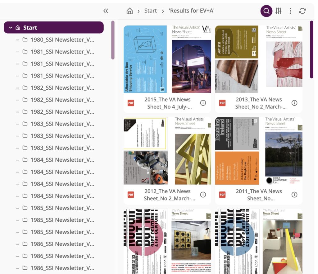The width and height of the screenshot is (318, 274).
Task: Open the filter sliders settings icon
Action: [x=279, y=11]
